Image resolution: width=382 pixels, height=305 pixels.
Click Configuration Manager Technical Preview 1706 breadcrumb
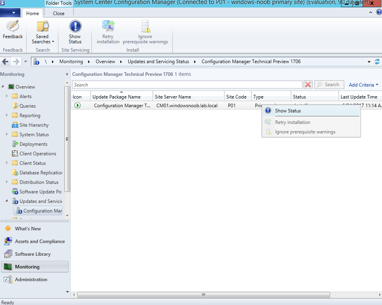coord(251,62)
